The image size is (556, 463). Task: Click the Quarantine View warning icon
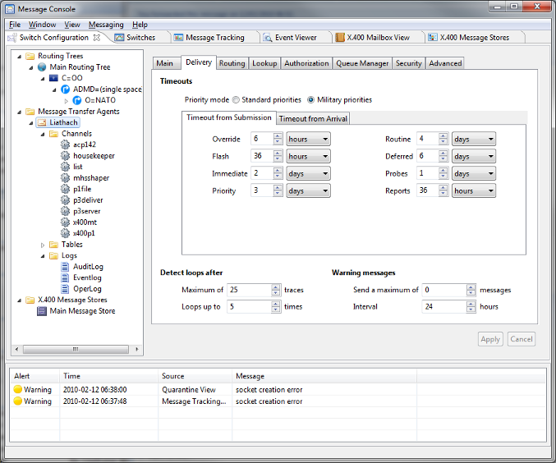pos(17,390)
